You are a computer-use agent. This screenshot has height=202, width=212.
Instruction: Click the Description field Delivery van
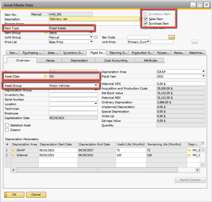pos(94,19)
